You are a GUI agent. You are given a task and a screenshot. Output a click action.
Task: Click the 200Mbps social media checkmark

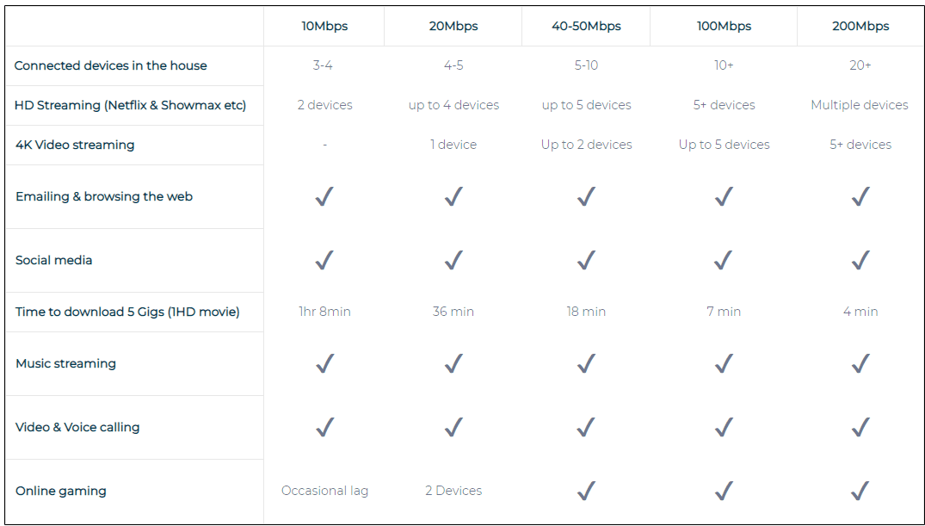(x=860, y=260)
